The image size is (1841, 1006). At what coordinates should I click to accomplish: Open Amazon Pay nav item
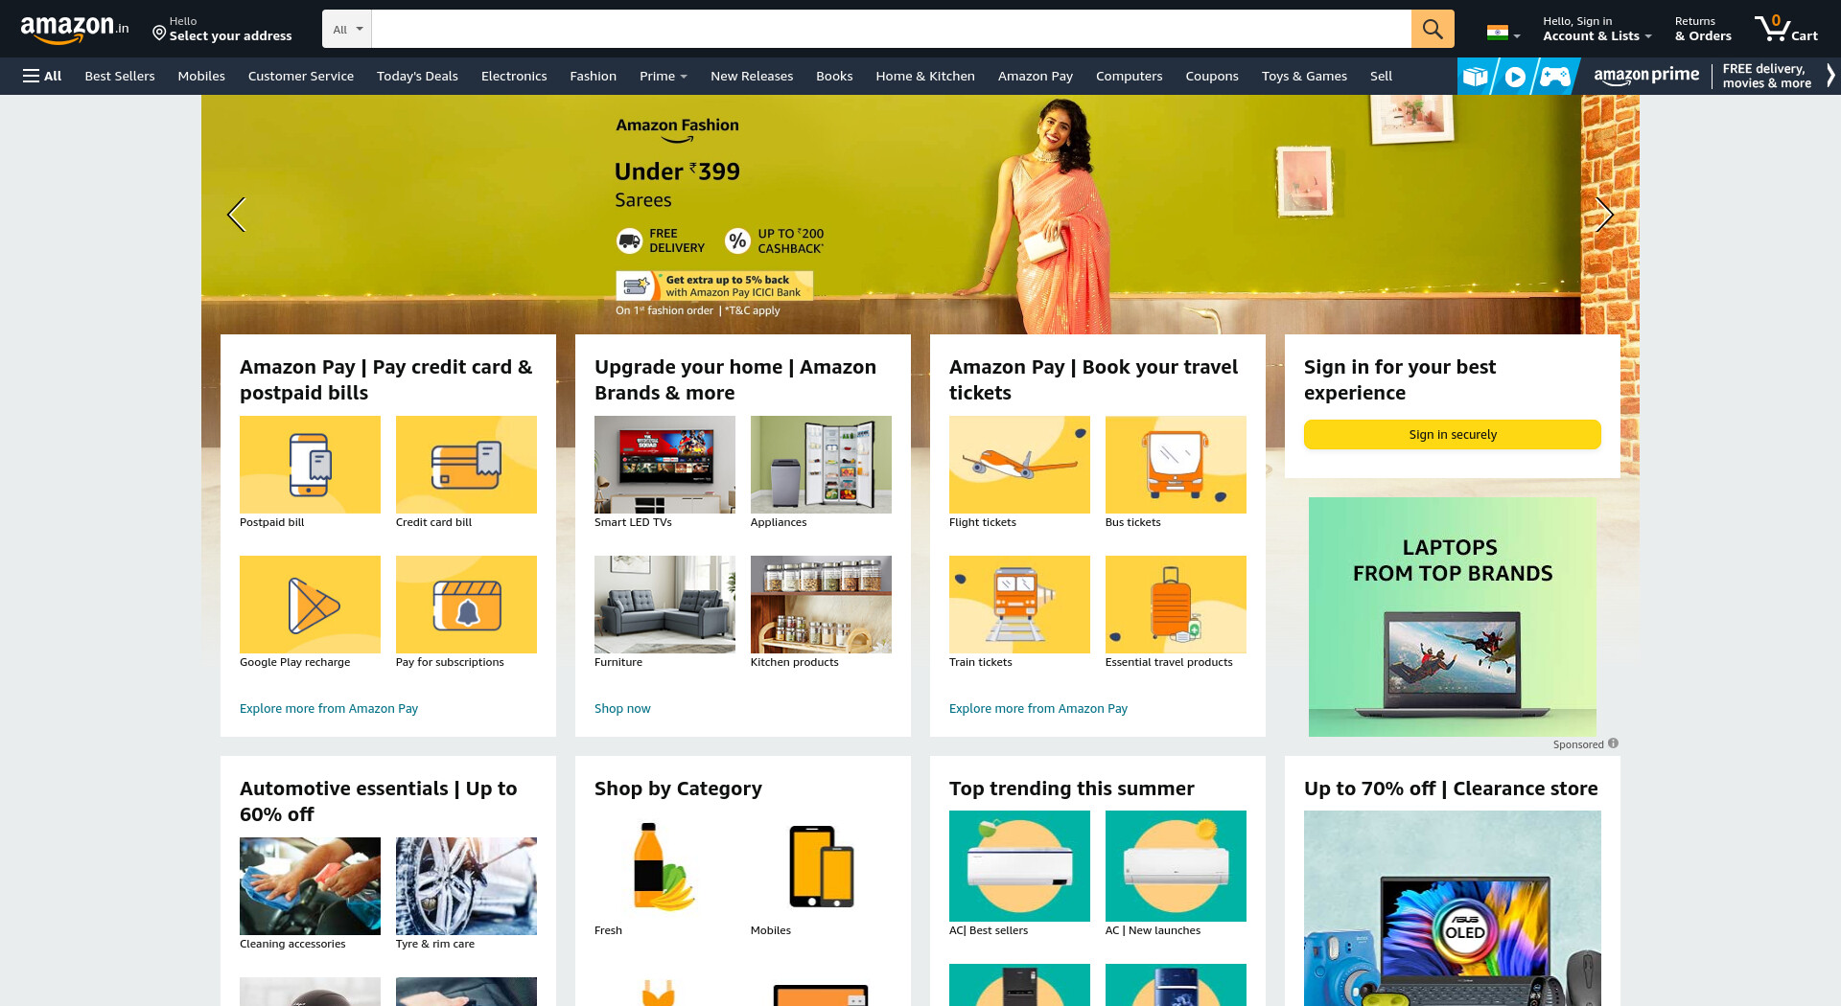(1036, 76)
